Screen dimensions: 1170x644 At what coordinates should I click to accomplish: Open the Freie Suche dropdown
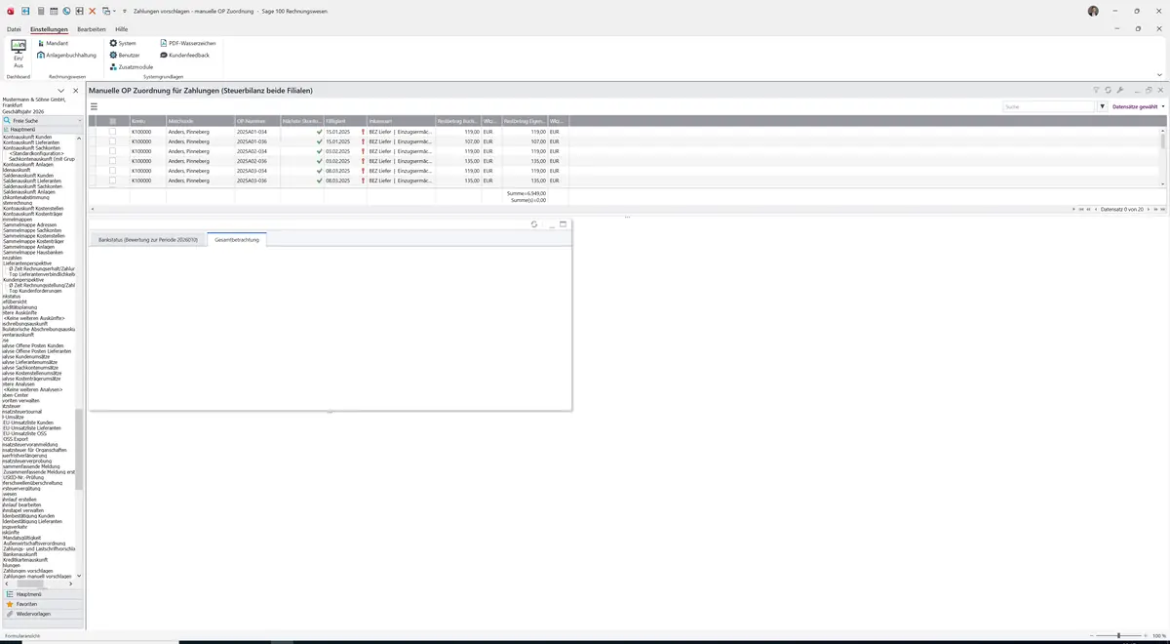coord(78,120)
